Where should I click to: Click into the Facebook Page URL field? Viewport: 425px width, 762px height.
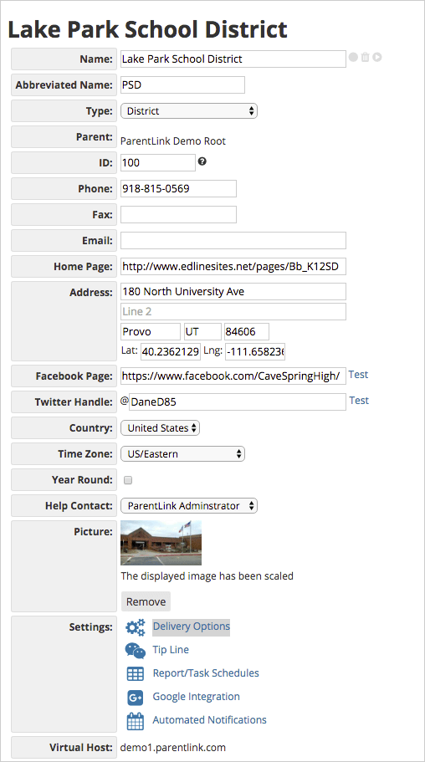coord(233,376)
